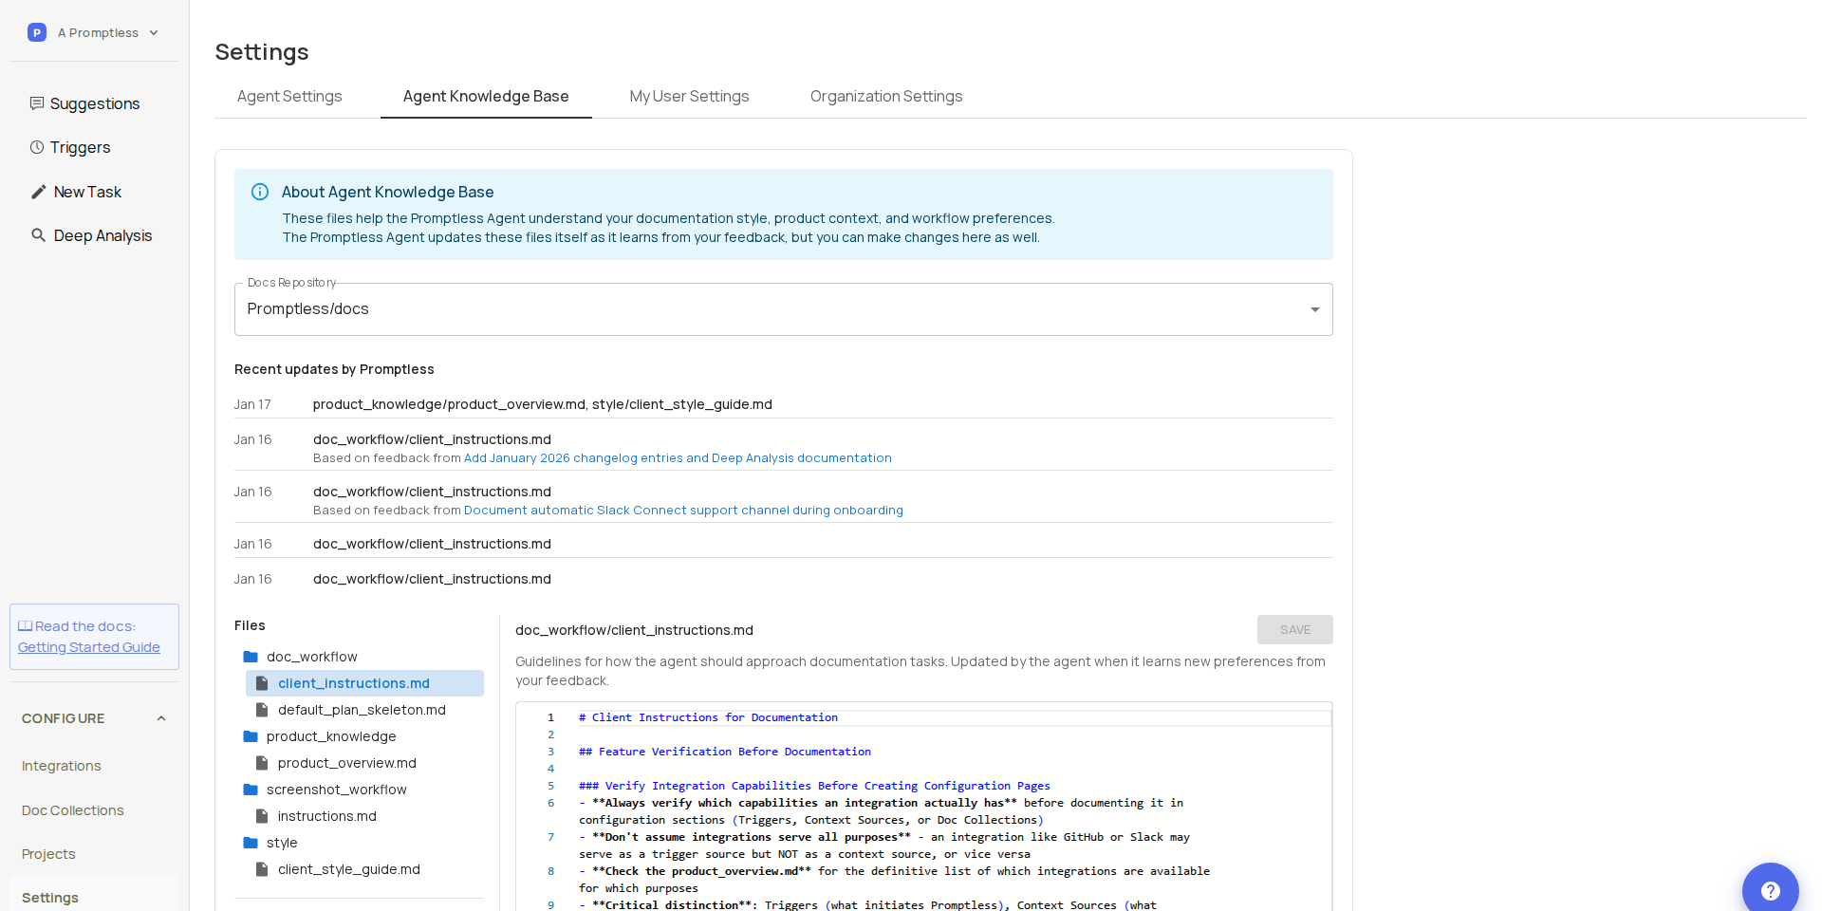Click the style folder icon

point(251,842)
